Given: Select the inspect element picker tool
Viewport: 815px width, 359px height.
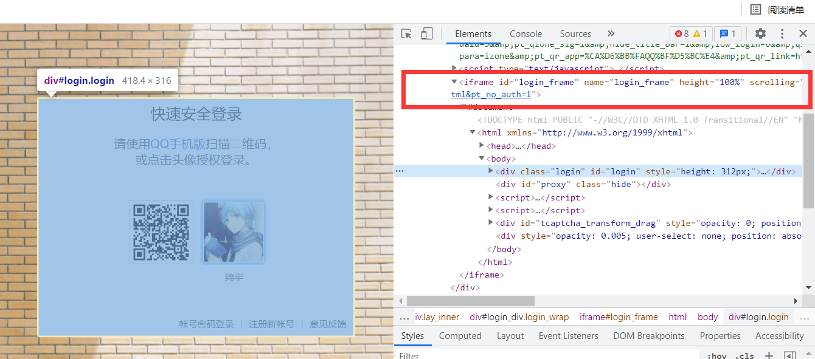Looking at the screenshot, I should pos(406,33).
